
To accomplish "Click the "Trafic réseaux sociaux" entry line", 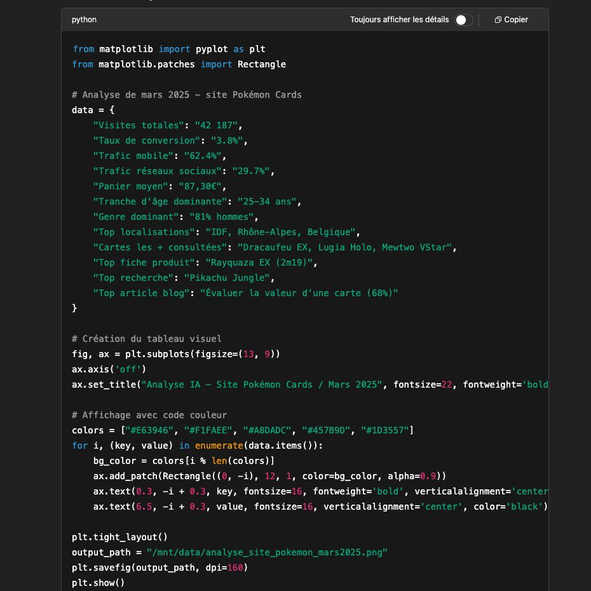I will (x=184, y=171).
